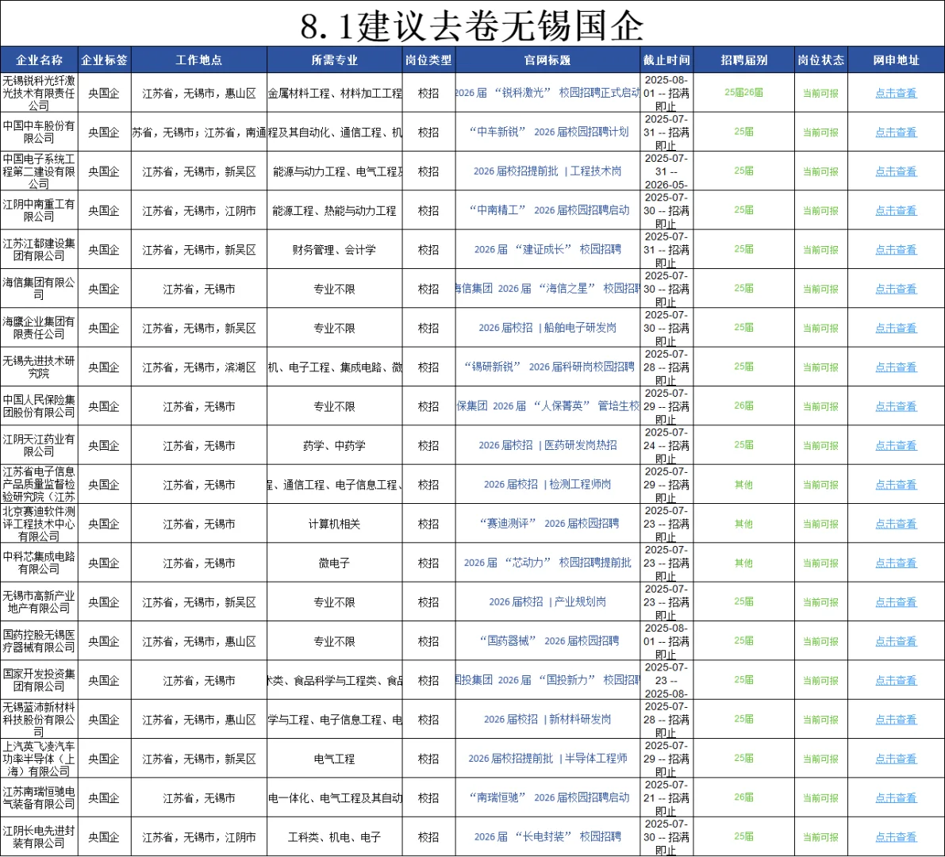Viewport: 945px width, 857px height.
Task: Select the title cell "建证成长" 校园招聘
Action: click(x=547, y=249)
